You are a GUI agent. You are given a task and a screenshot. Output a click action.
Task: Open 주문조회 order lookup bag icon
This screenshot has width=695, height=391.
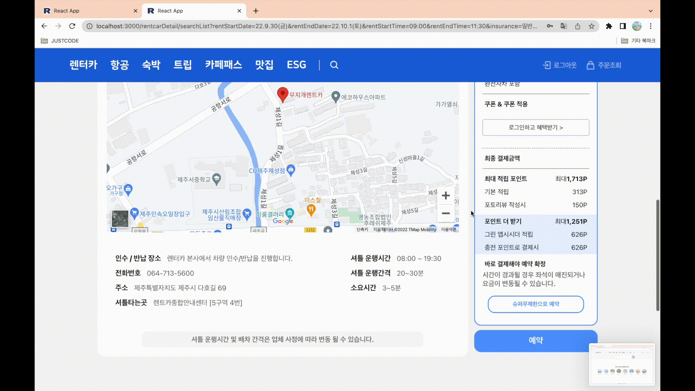coord(590,65)
